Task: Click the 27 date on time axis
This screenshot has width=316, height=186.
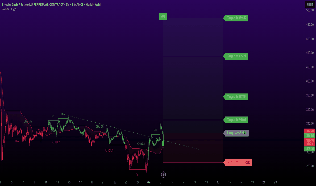Action: 138,182
